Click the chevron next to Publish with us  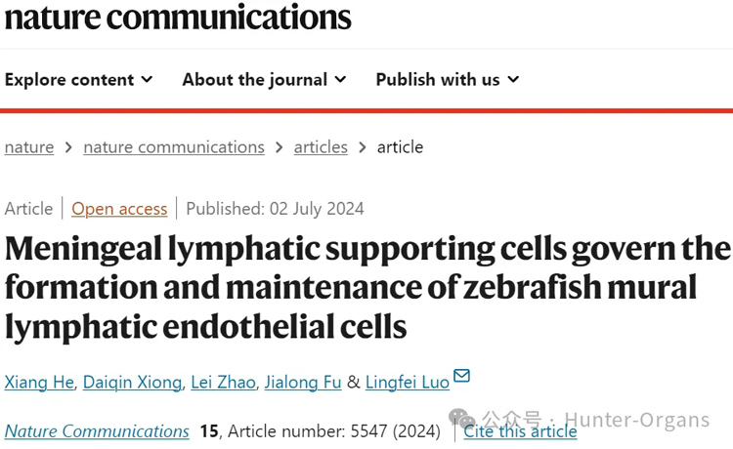513,80
